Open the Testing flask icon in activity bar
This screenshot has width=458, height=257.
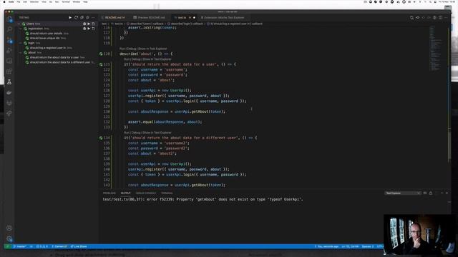click(9, 82)
